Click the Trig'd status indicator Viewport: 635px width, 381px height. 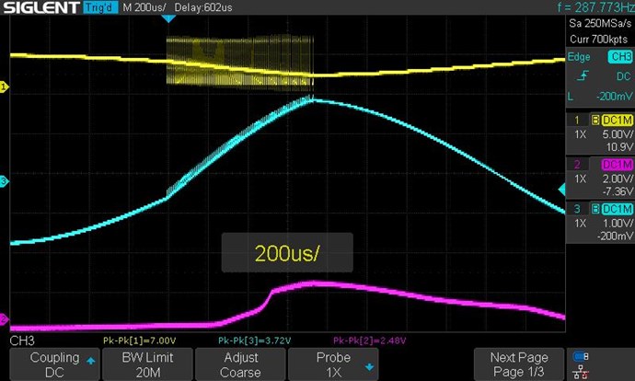100,7
